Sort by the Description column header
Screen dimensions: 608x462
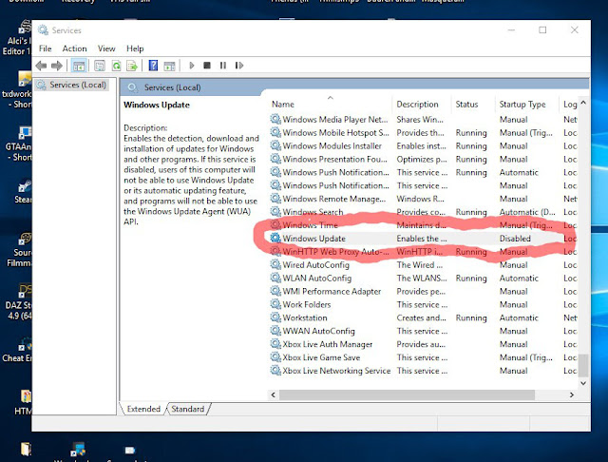pyautogui.click(x=417, y=105)
